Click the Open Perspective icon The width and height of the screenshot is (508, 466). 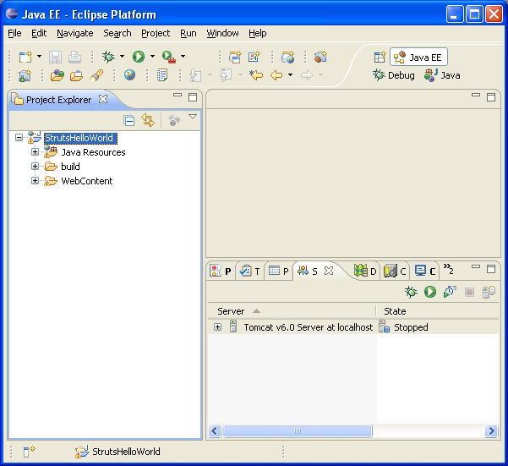(380, 58)
